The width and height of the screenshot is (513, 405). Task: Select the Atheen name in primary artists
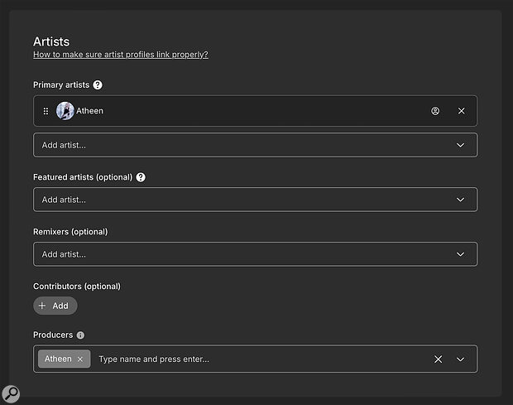pyautogui.click(x=89, y=111)
